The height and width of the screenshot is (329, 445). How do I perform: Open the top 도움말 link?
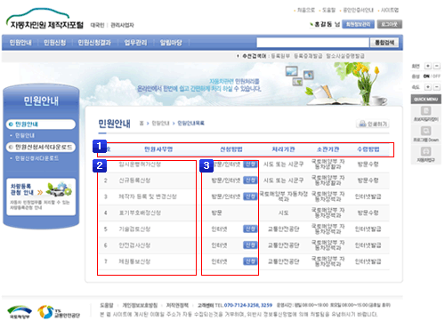(x=328, y=10)
